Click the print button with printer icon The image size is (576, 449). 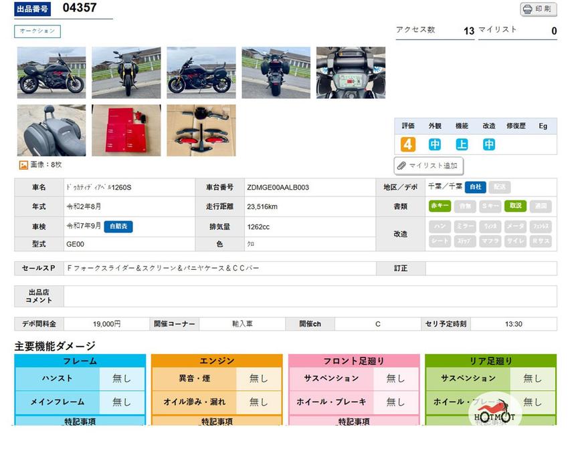coord(538,9)
